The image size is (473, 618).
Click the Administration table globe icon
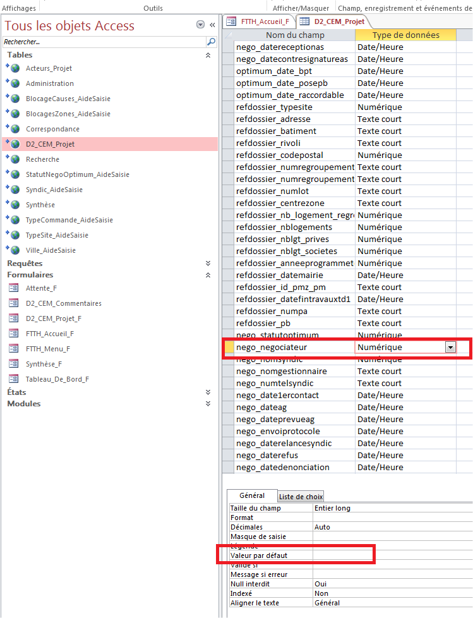click(15, 83)
